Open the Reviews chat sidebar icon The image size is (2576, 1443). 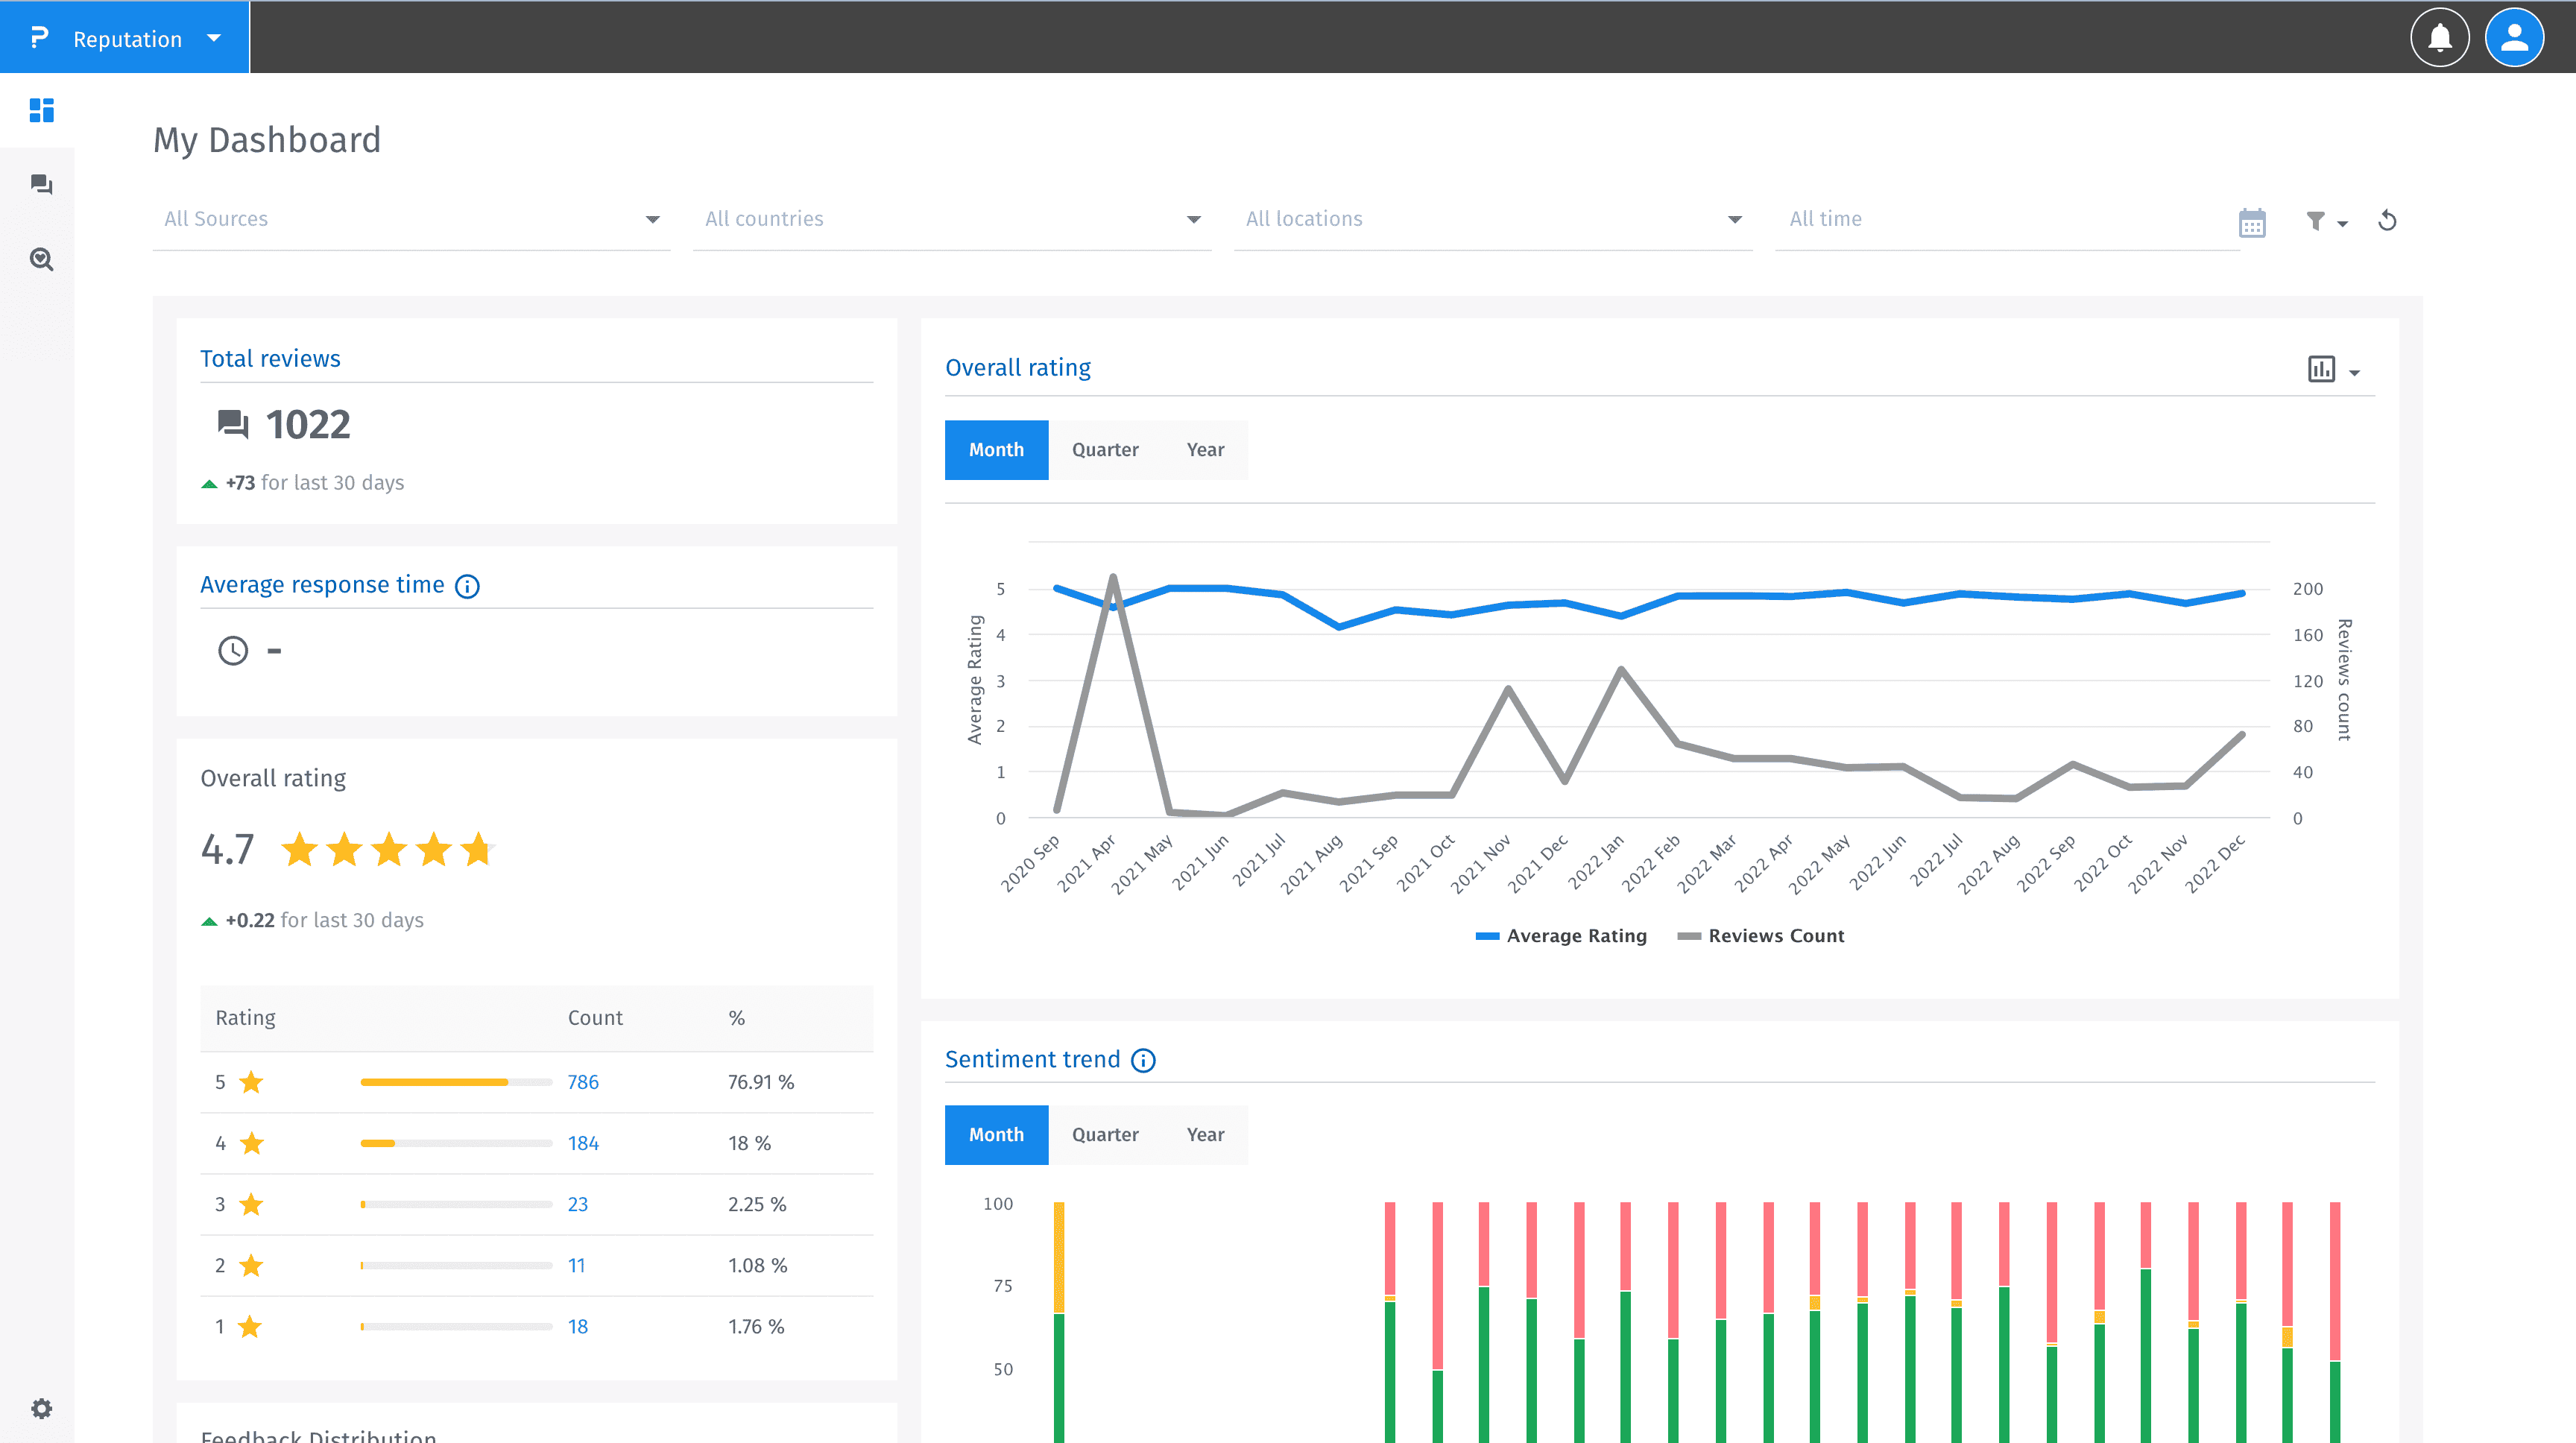point(41,184)
